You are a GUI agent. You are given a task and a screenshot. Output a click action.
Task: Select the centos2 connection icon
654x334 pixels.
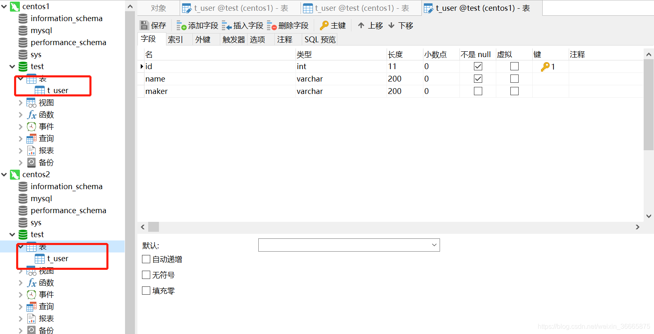point(15,174)
